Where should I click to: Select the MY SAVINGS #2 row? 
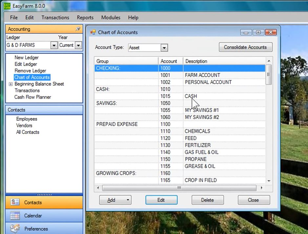(180, 117)
